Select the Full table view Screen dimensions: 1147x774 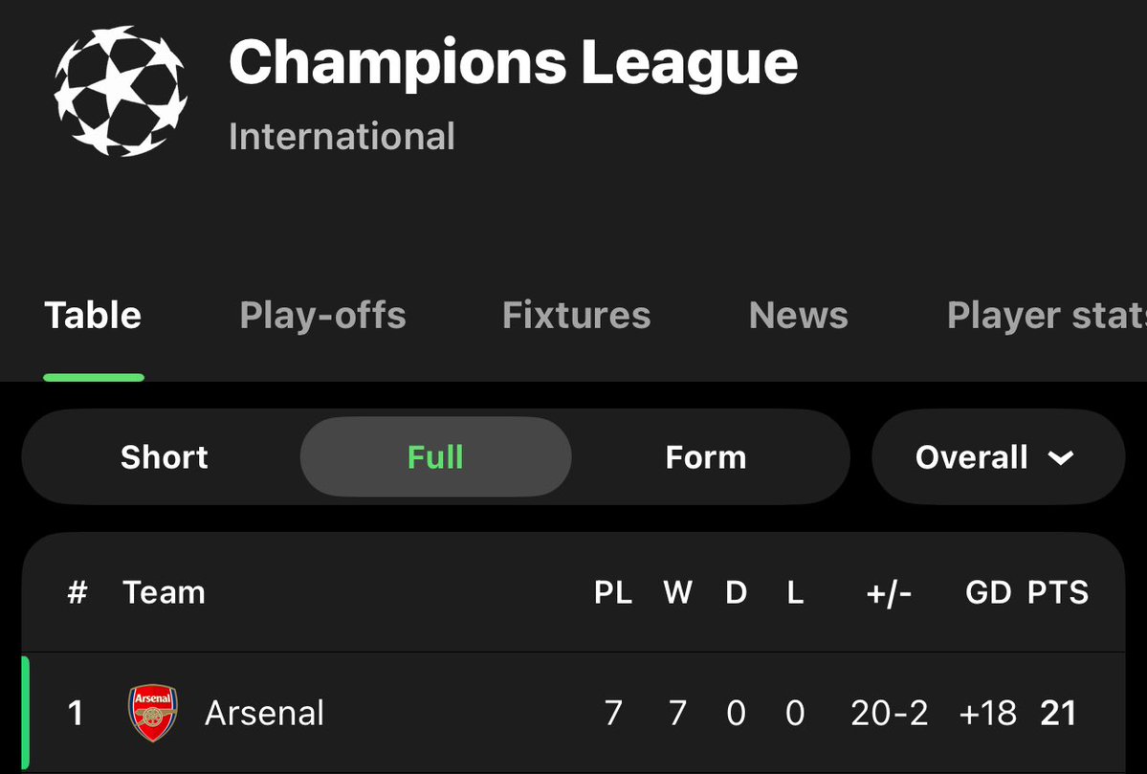[x=435, y=457]
